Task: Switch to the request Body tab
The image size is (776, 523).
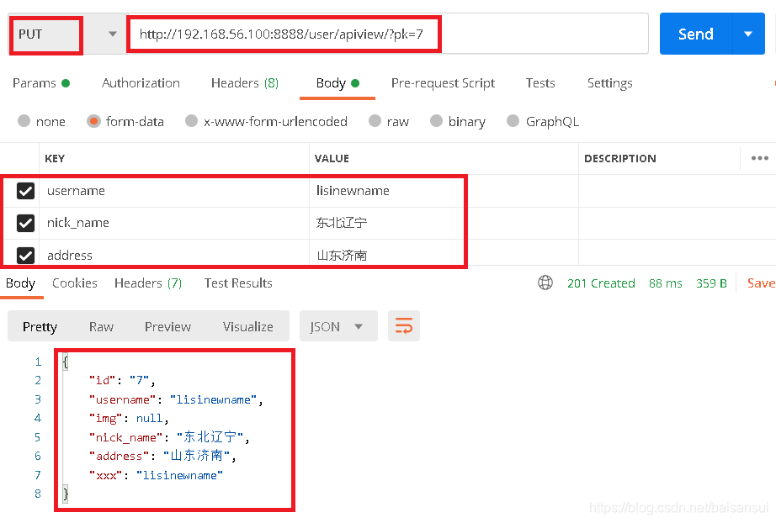Action: click(x=338, y=83)
